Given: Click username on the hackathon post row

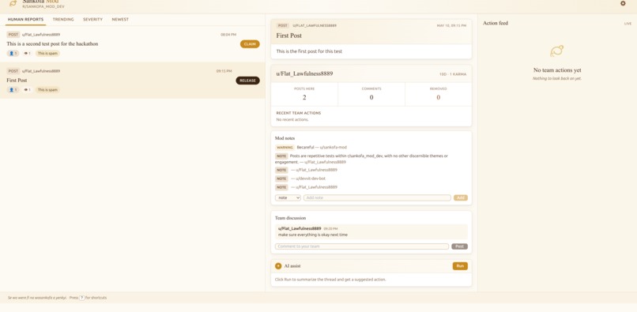Looking at the screenshot, I should pyautogui.click(x=41, y=35).
